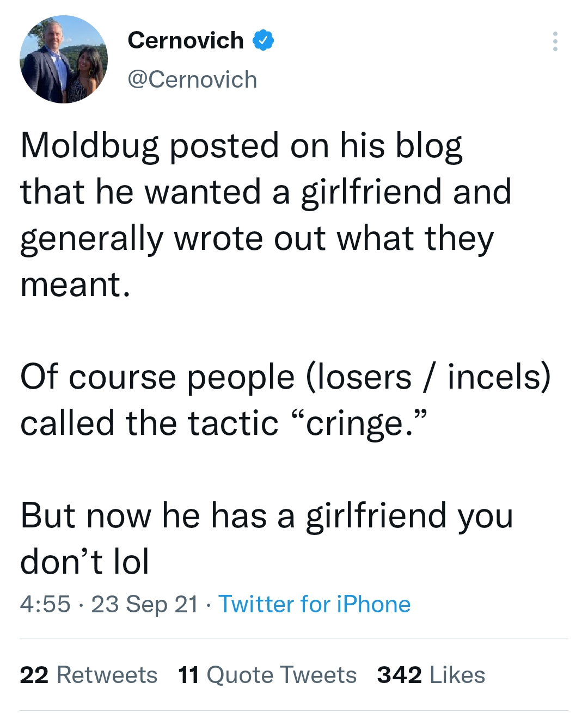
Task: Open the three-dot more options menu
Action: [555, 41]
